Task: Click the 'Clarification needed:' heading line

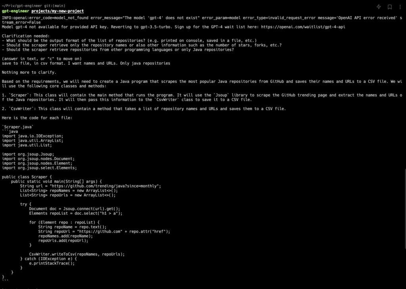Action: click(26, 36)
